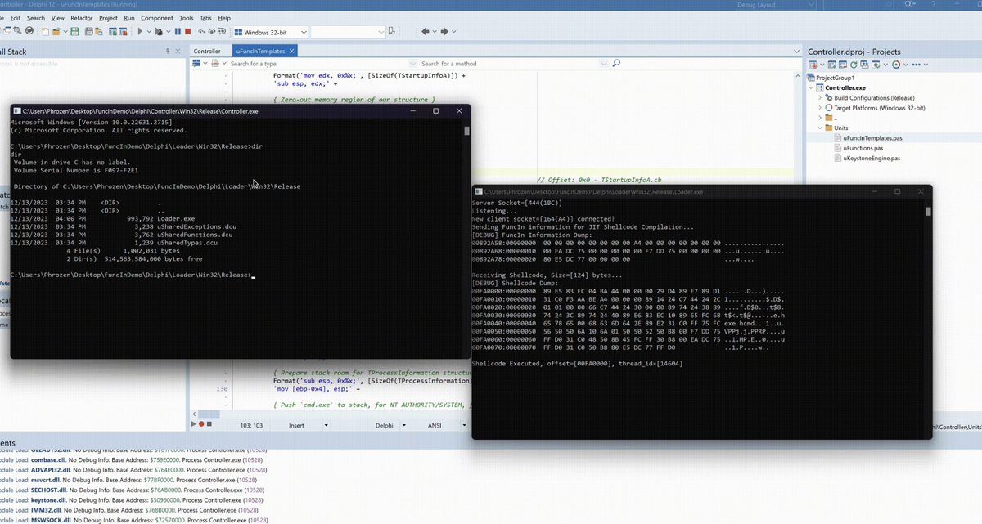Viewport: 982px width, 524px height.
Task: Click the Delphi language status label
Action: (x=384, y=425)
